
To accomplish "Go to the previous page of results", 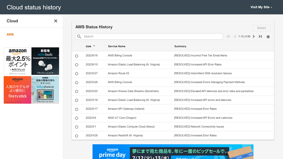I will tap(235, 36).
